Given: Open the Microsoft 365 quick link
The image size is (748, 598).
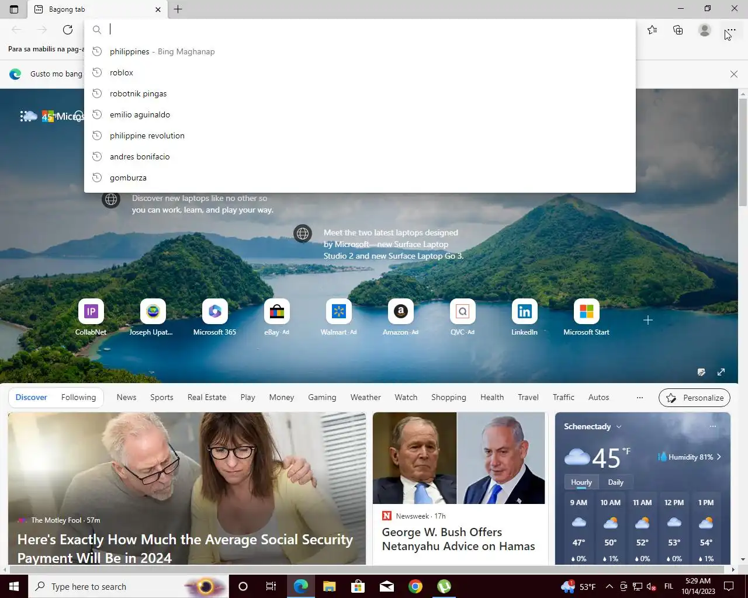Looking at the screenshot, I should [x=214, y=318].
